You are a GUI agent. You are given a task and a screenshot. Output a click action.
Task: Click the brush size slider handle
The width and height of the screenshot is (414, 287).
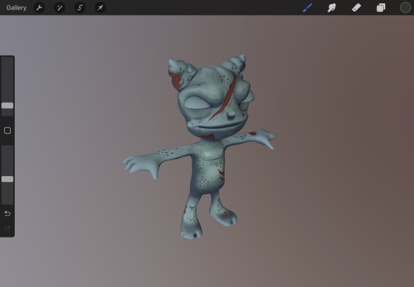point(7,106)
